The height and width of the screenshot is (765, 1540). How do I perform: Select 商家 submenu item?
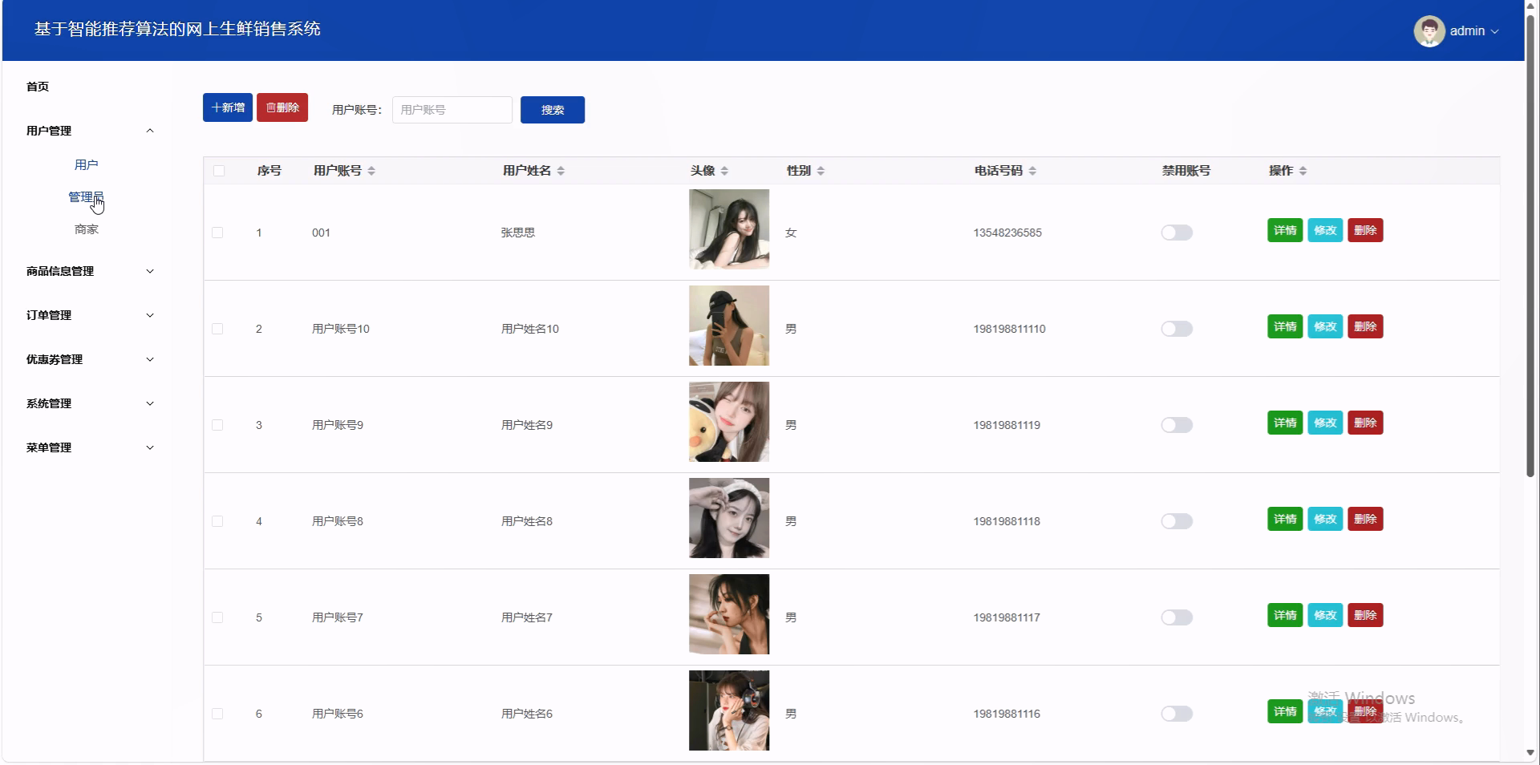(x=87, y=229)
